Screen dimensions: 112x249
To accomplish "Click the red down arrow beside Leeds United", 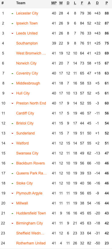I will point(12,34).
